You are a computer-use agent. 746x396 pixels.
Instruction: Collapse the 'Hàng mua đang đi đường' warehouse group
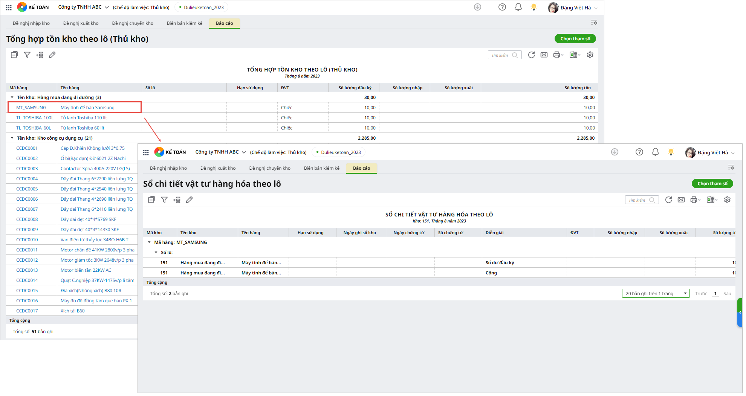point(12,97)
